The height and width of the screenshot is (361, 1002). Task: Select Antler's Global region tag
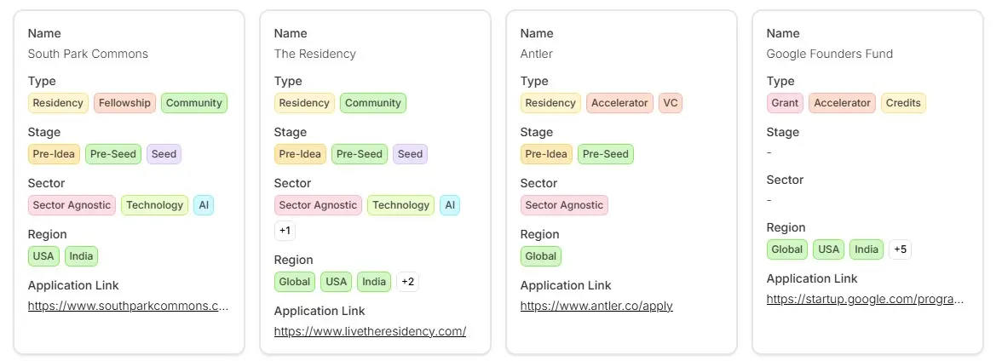[540, 256]
